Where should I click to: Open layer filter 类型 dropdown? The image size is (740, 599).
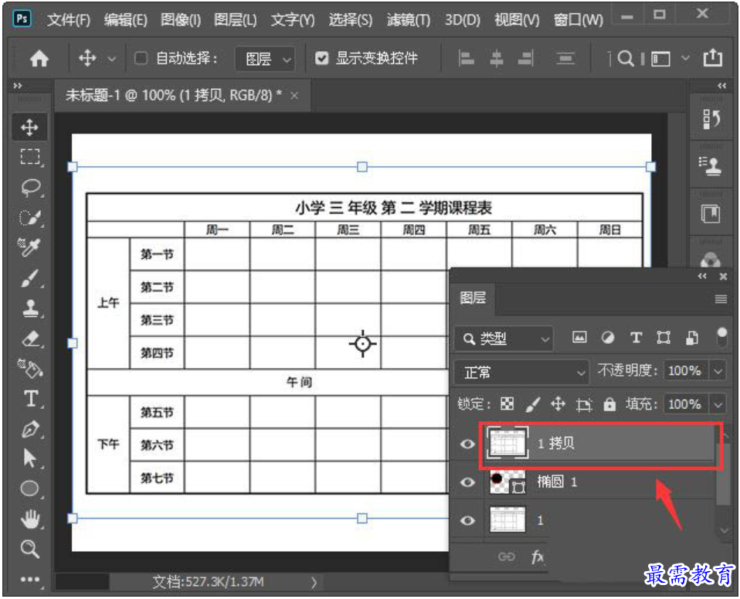(504, 339)
